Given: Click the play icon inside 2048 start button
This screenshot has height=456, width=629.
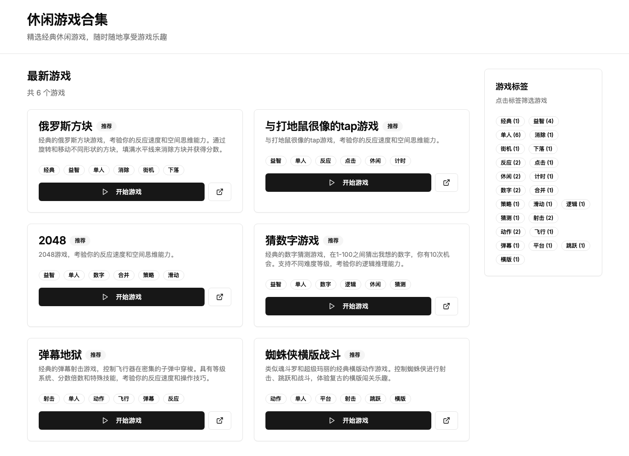Looking at the screenshot, I should pyautogui.click(x=106, y=297).
